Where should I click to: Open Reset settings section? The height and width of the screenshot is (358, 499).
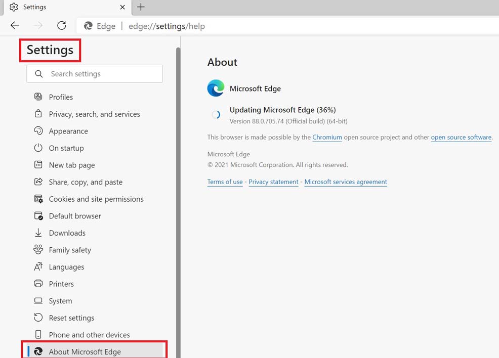71,318
